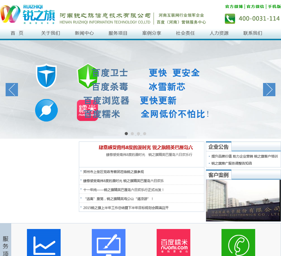Screen dimensions: 281x256
Task: Open the 百度糯米 nuomi.com service tile
Action: point(173,242)
